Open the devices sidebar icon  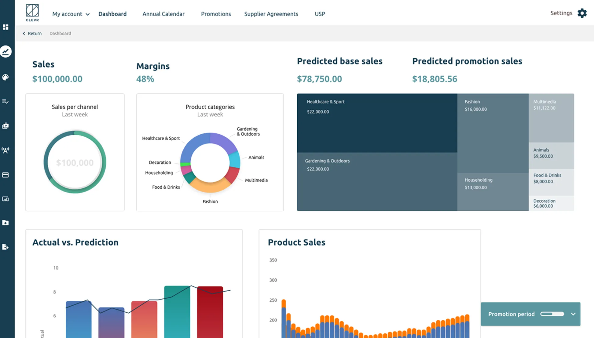point(5,199)
